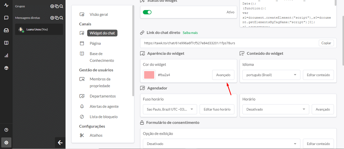344x149 pixels.
Task: Click the help question mark icon
Action: (6, 130)
